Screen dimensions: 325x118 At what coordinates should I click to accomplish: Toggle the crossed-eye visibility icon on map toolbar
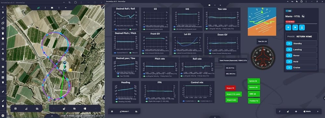click(x=74, y=109)
